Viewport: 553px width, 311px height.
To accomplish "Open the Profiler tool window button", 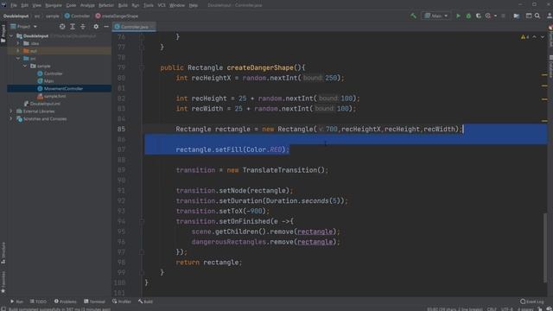I will coord(122,301).
